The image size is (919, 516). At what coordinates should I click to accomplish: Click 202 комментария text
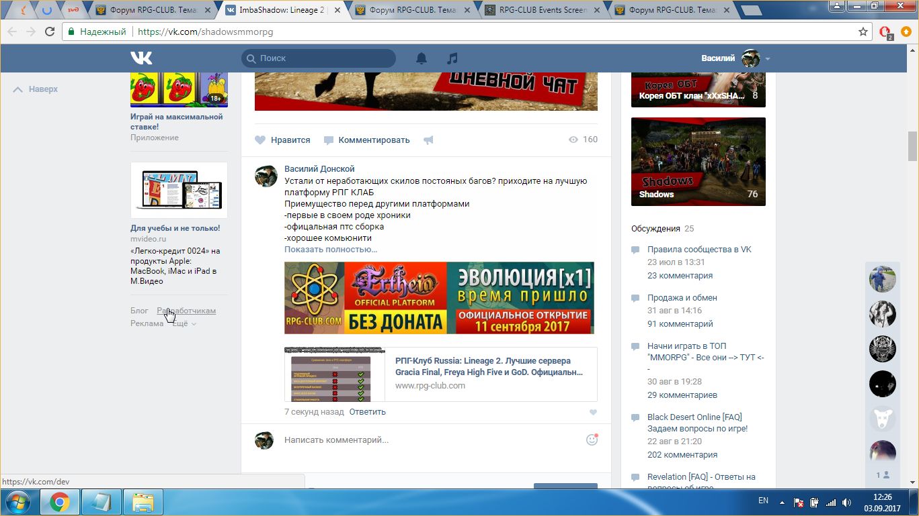coord(682,455)
